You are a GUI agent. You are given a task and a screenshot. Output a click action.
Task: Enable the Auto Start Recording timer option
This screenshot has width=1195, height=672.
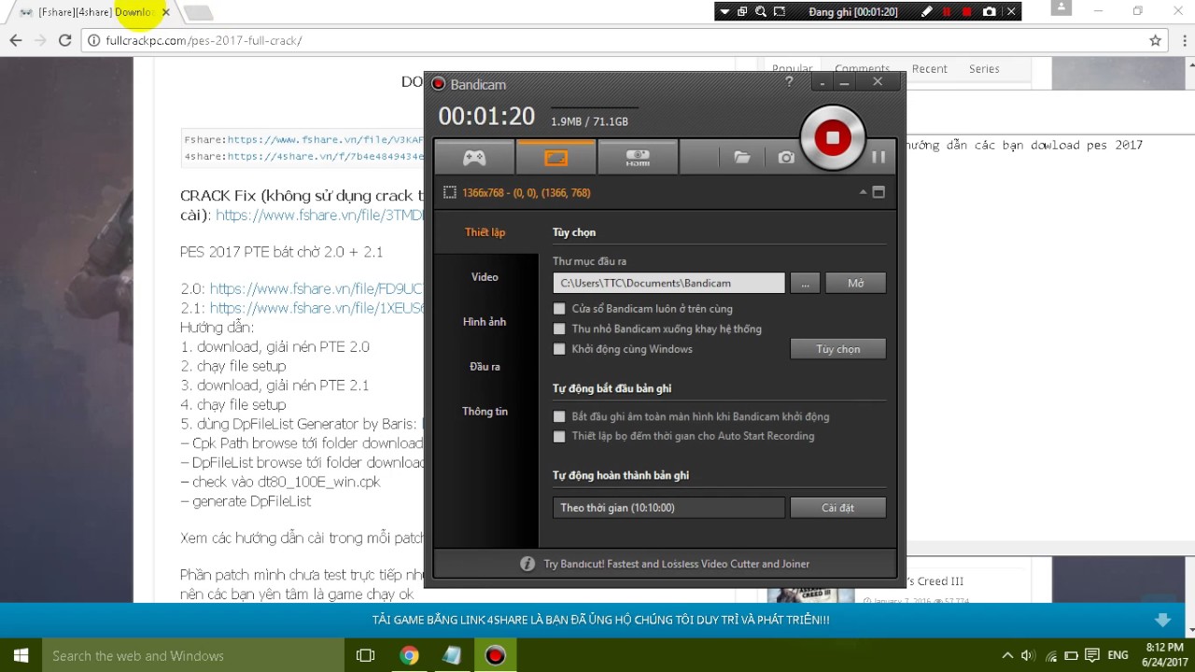(558, 436)
